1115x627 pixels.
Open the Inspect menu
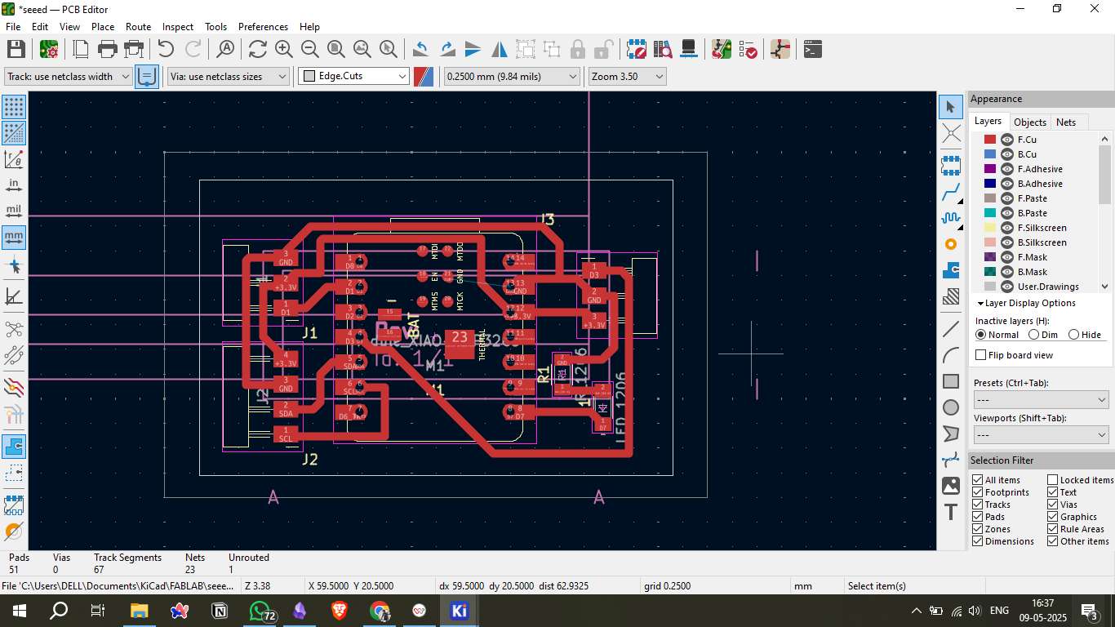[178, 26]
